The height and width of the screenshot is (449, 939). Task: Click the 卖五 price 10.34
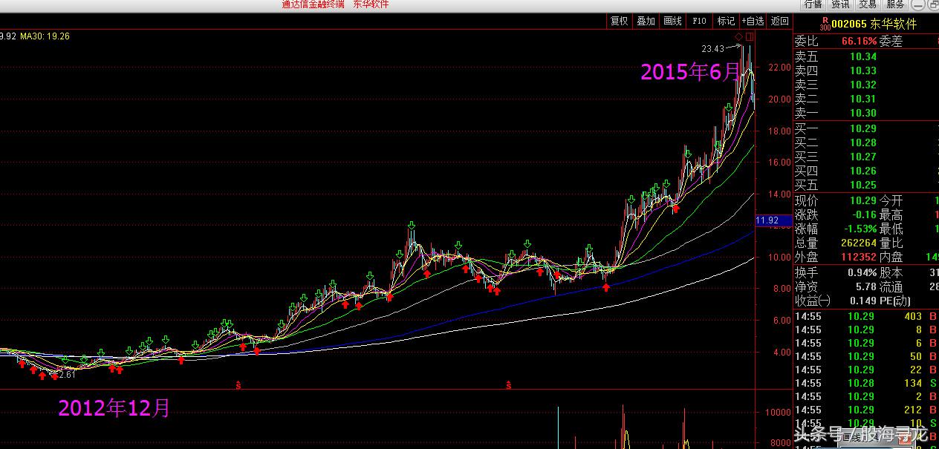point(862,56)
